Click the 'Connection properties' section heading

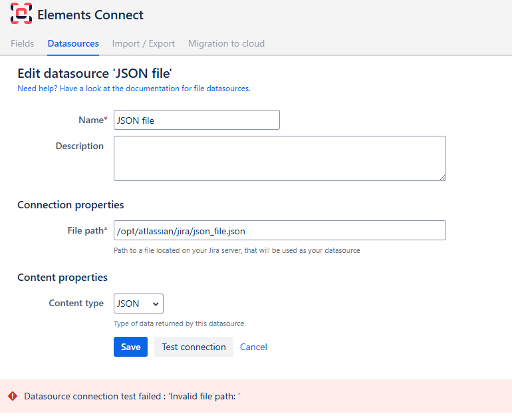[70, 205]
